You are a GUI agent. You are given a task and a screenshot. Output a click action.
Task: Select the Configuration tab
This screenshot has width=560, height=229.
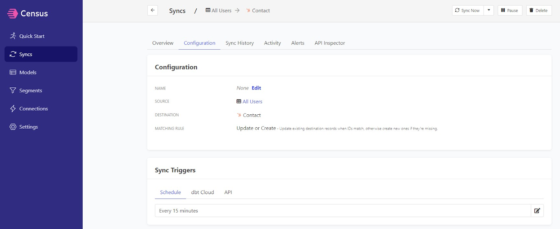199,43
